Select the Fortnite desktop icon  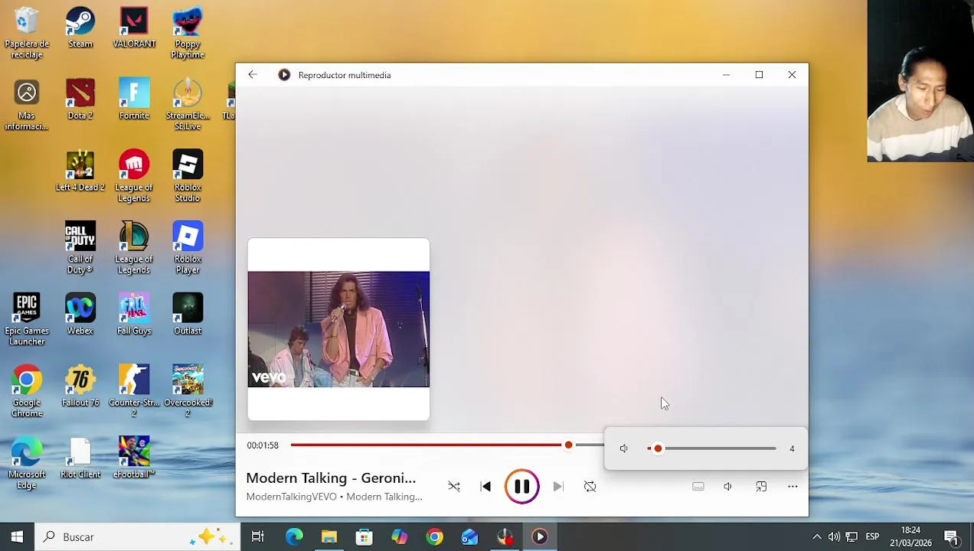point(134,99)
